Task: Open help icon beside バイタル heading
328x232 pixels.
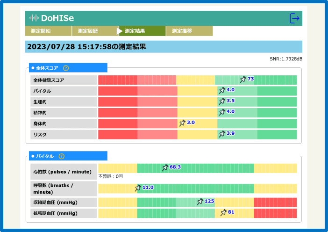Action: (61, 156)
